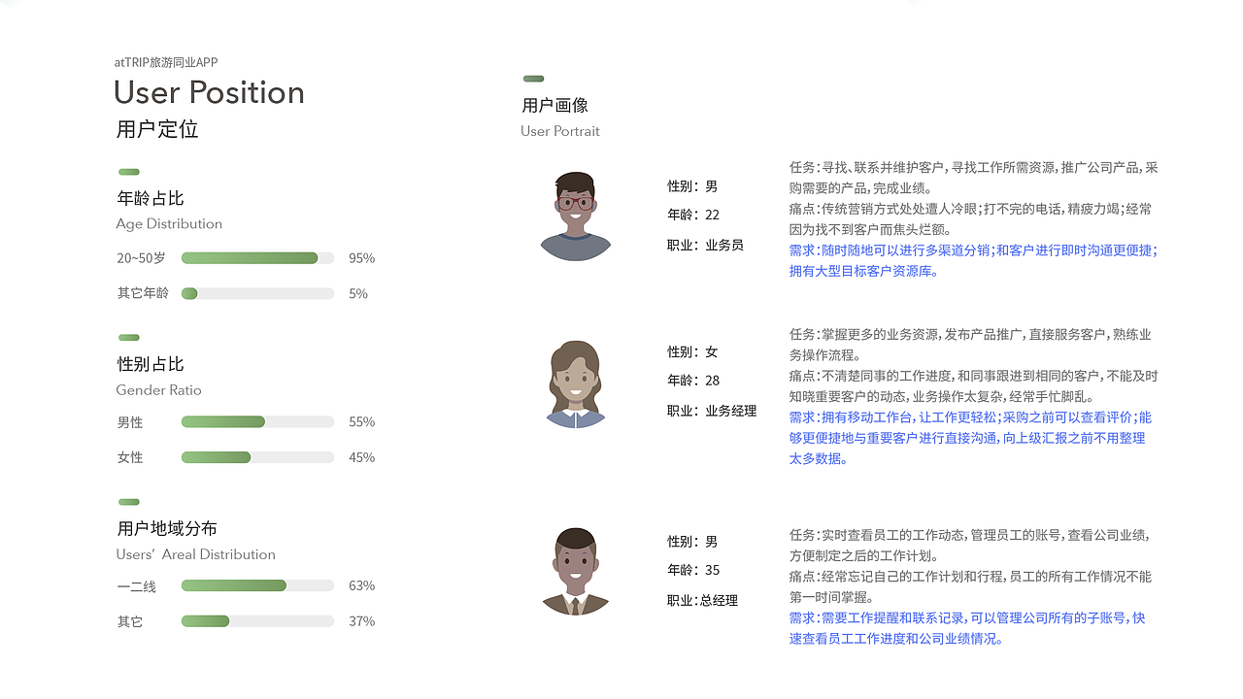Click the 20~50岁 age progress bar
The height and width of the screenshot is (699, 1243).
(x=257, y=258)
